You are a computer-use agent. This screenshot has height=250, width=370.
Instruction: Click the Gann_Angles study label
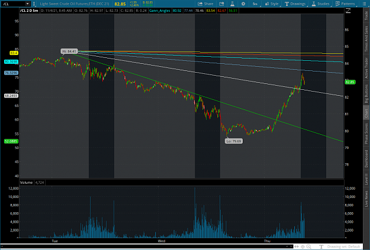click(159, 11)
